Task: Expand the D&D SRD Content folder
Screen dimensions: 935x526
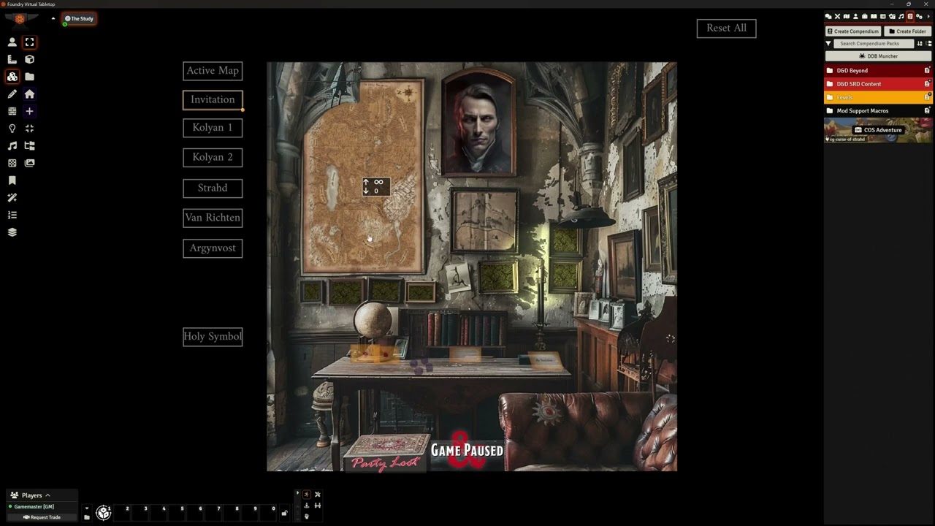Action: coord(878,84)
